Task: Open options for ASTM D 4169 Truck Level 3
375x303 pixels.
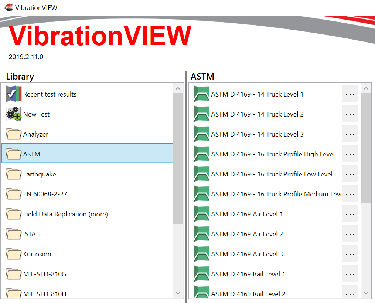Action: (x=350, y=134)
